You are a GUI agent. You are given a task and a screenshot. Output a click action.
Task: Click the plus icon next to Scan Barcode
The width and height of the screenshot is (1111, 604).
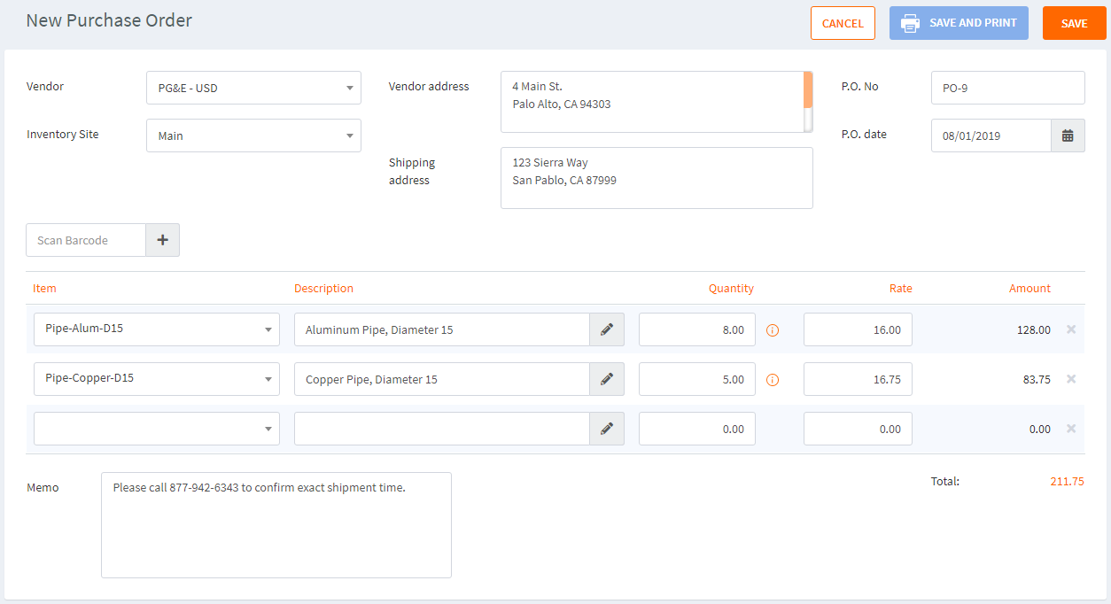coord(162,240)
